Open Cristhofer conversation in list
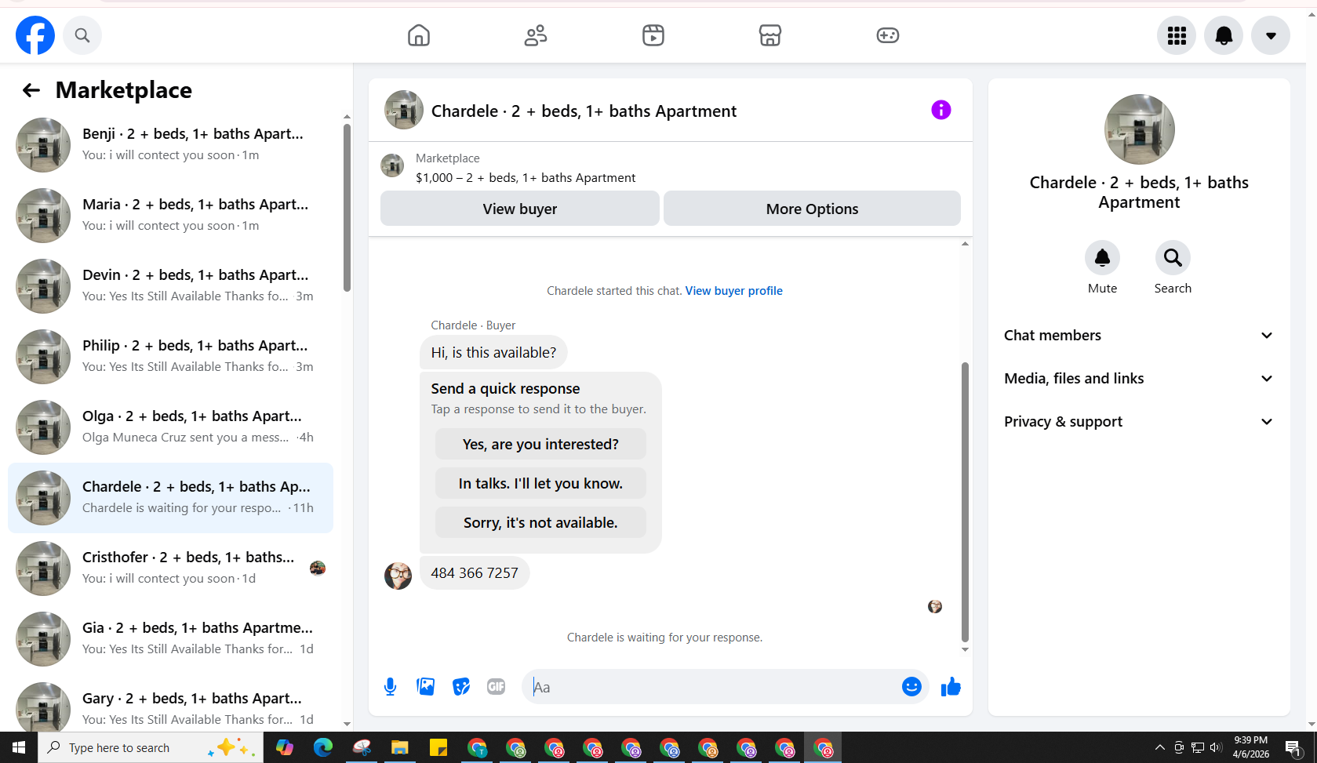The height and width of the screenshot is (763, 1317). pyautogui.click(x=170, y=569)
